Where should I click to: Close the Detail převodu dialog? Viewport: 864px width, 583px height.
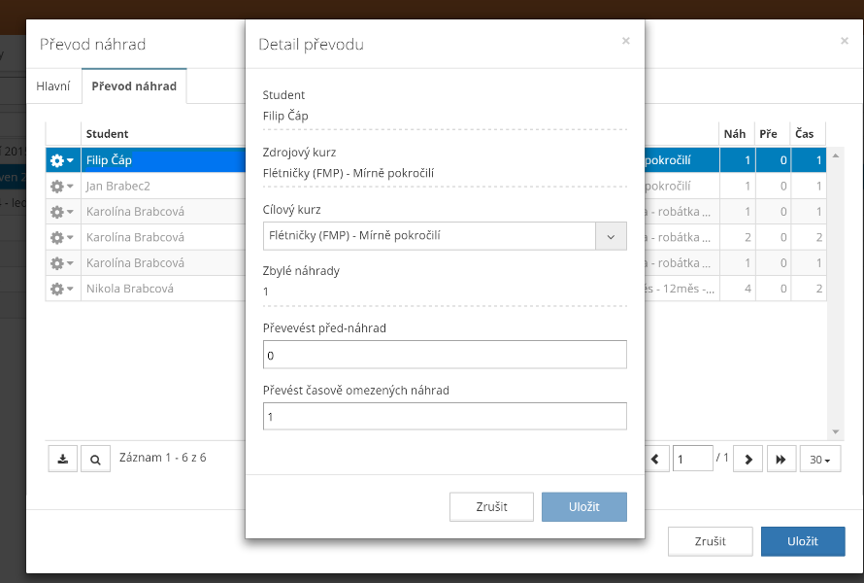click(626, 41)
